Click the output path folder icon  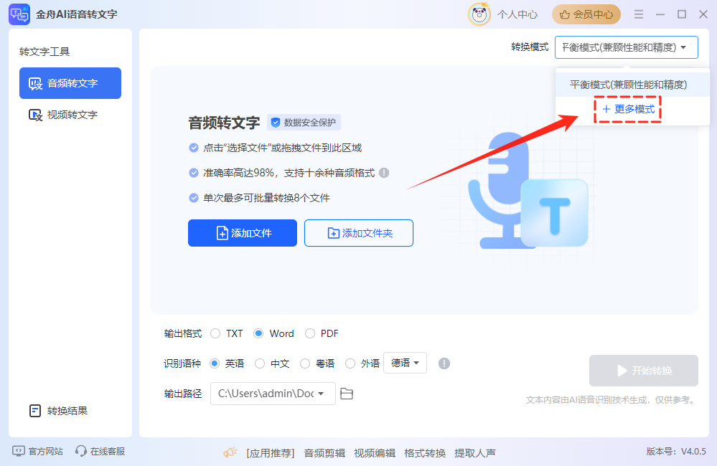[x=347, y=394]
